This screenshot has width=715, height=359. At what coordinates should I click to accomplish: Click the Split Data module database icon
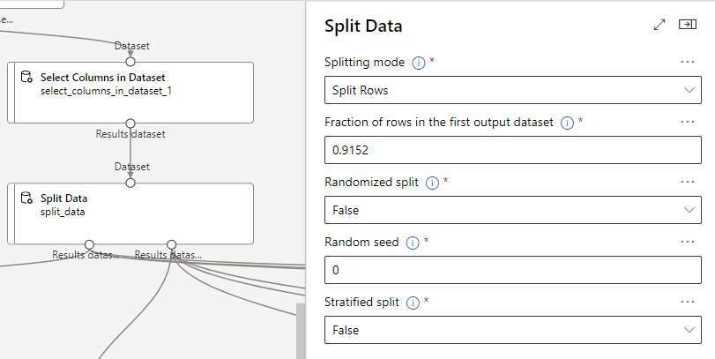tap(26, 199)
